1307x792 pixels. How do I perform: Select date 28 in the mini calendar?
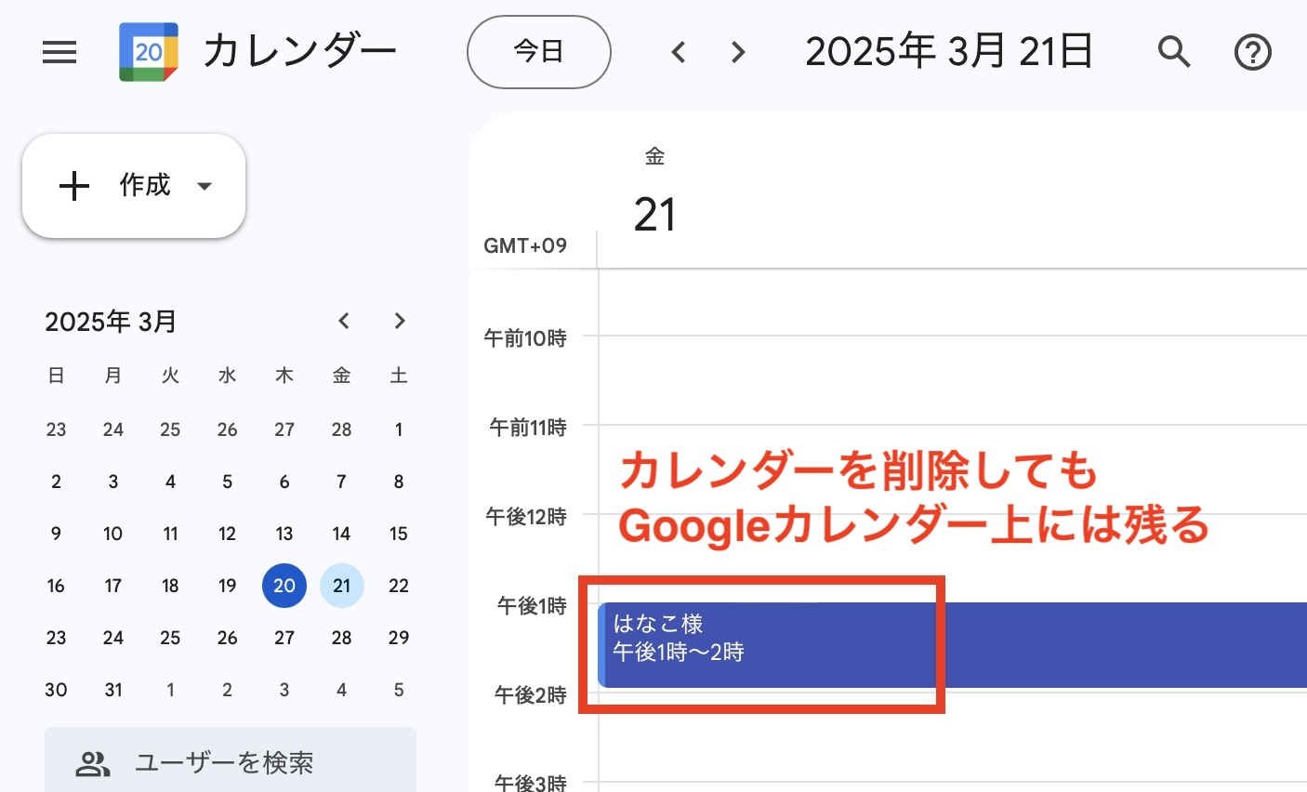pyautogui.click(x=341, y=637)
